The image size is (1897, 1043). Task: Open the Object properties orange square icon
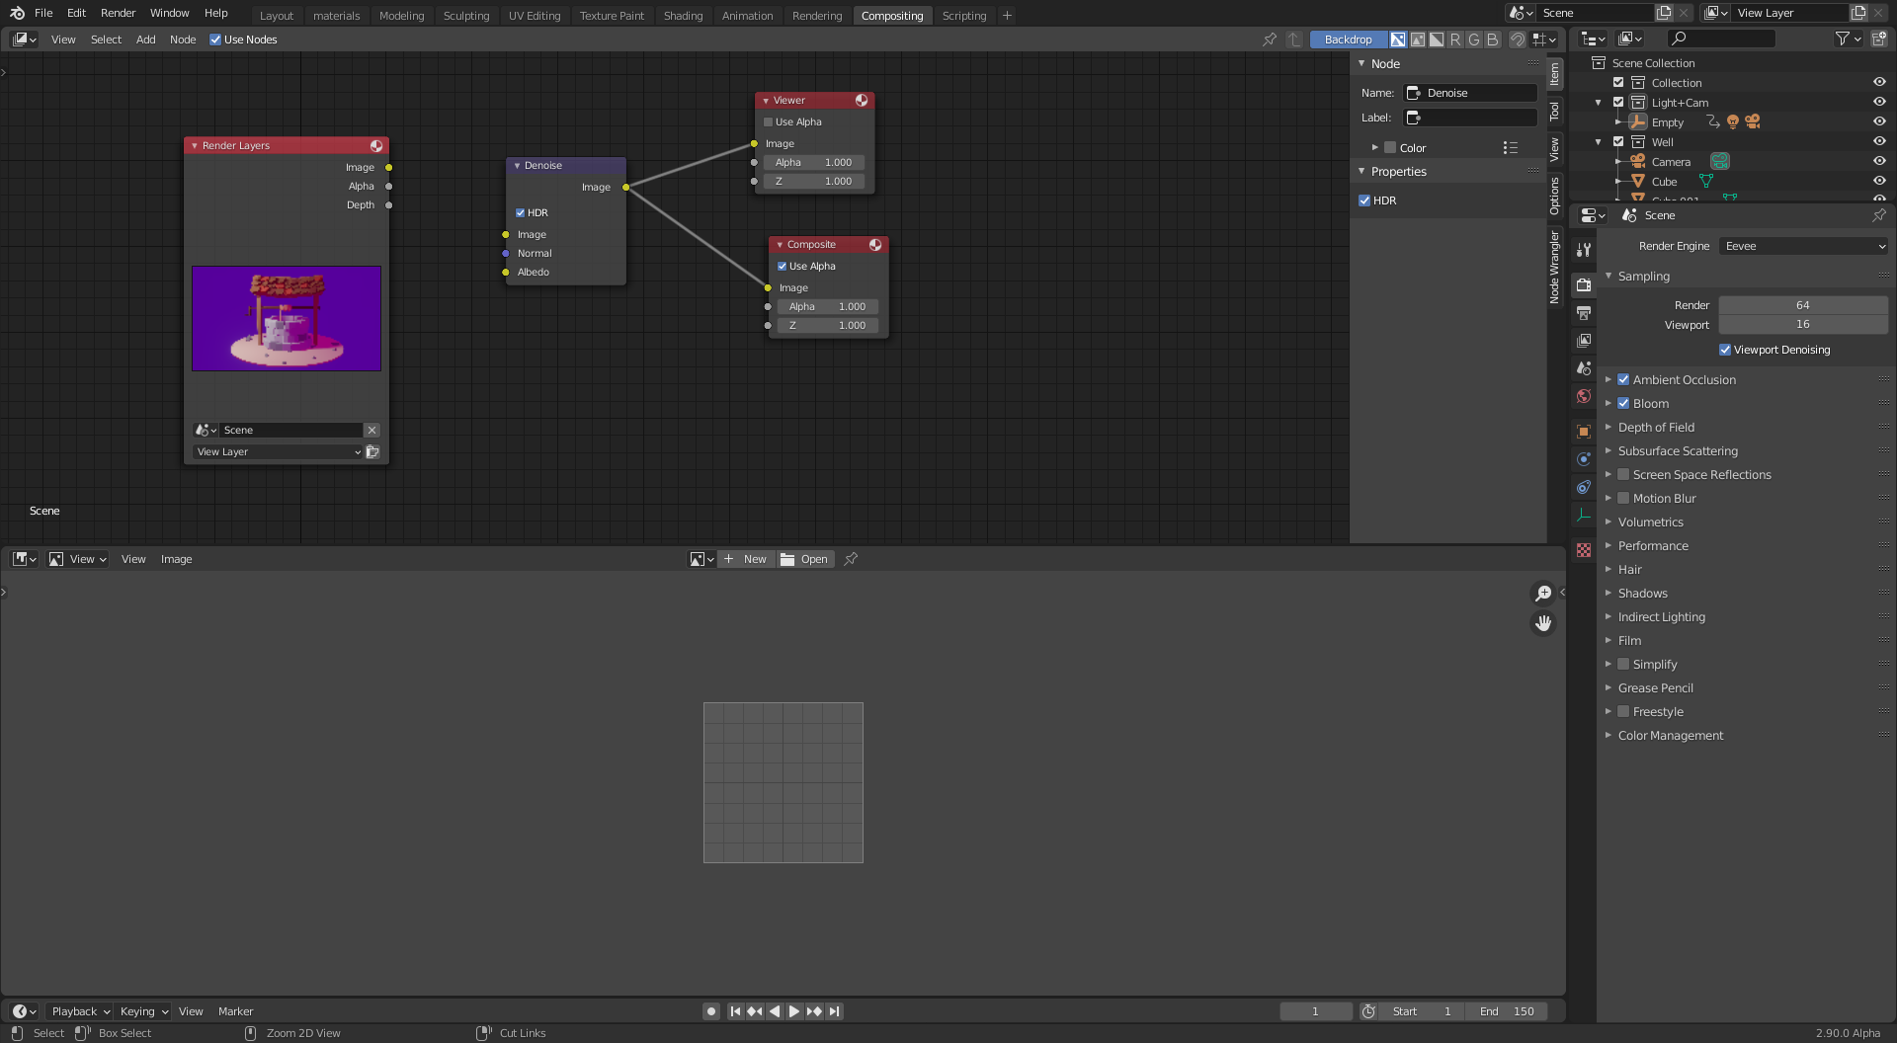(x=1584, y=432)
